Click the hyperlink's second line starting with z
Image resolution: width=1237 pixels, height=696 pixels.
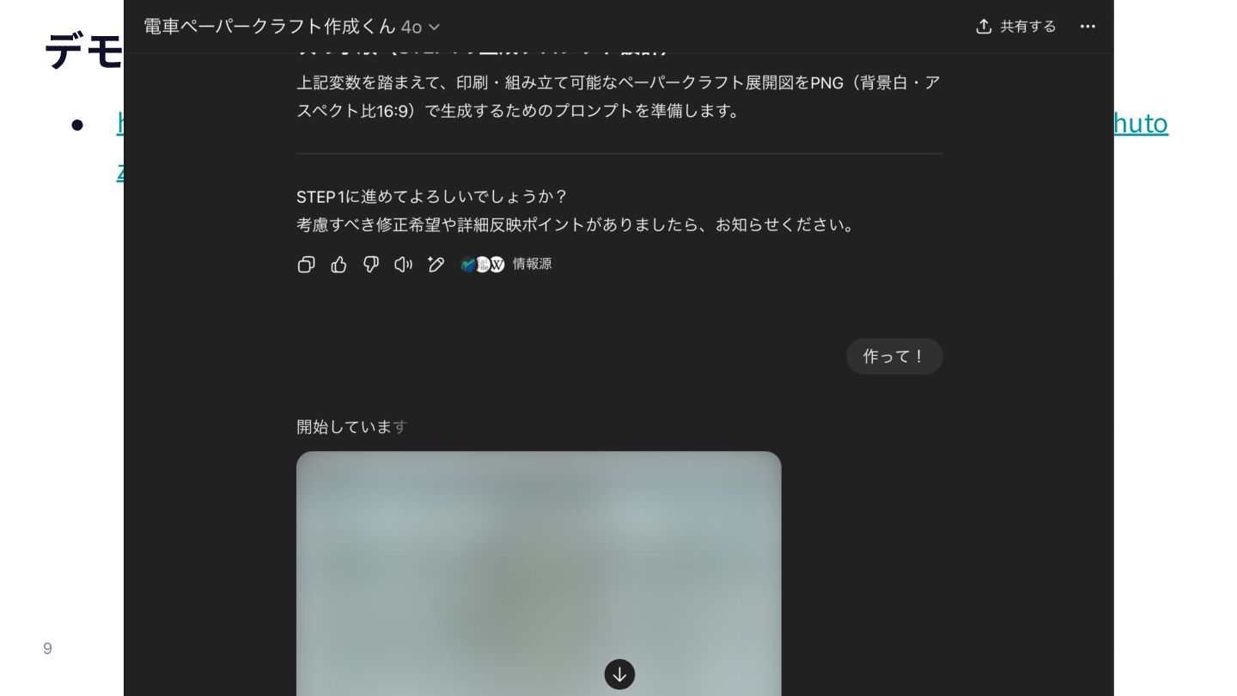pyautogui.click(x=120, y=171)
